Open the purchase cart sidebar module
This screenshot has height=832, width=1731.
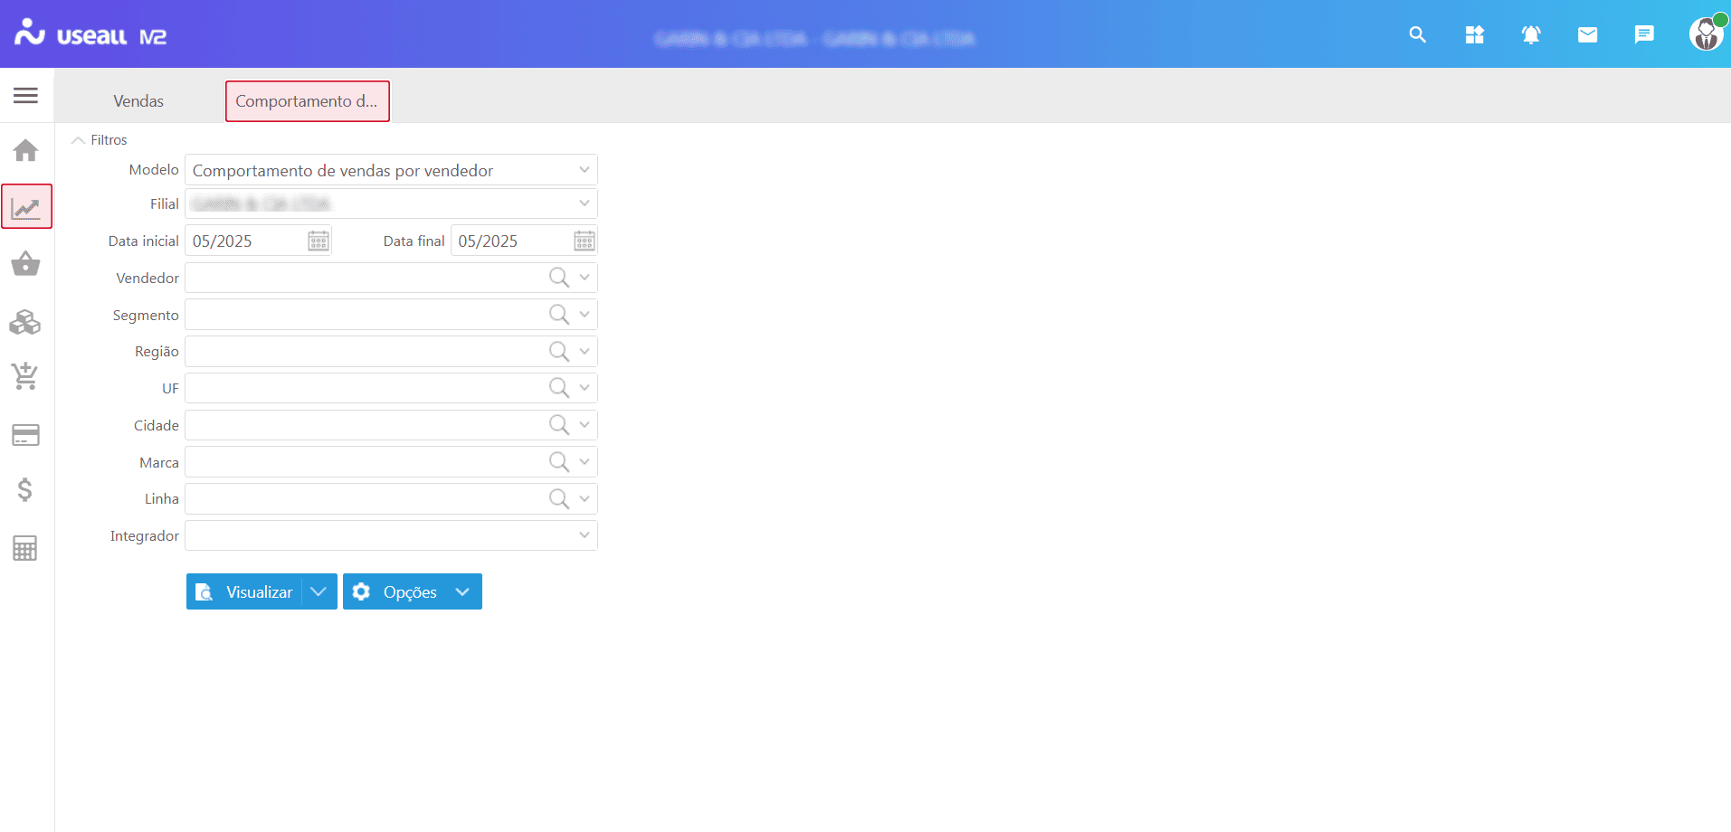point(25,376)
